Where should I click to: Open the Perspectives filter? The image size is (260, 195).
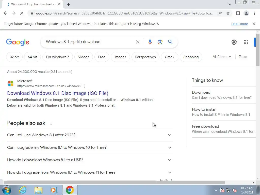[x=145, y=57]
